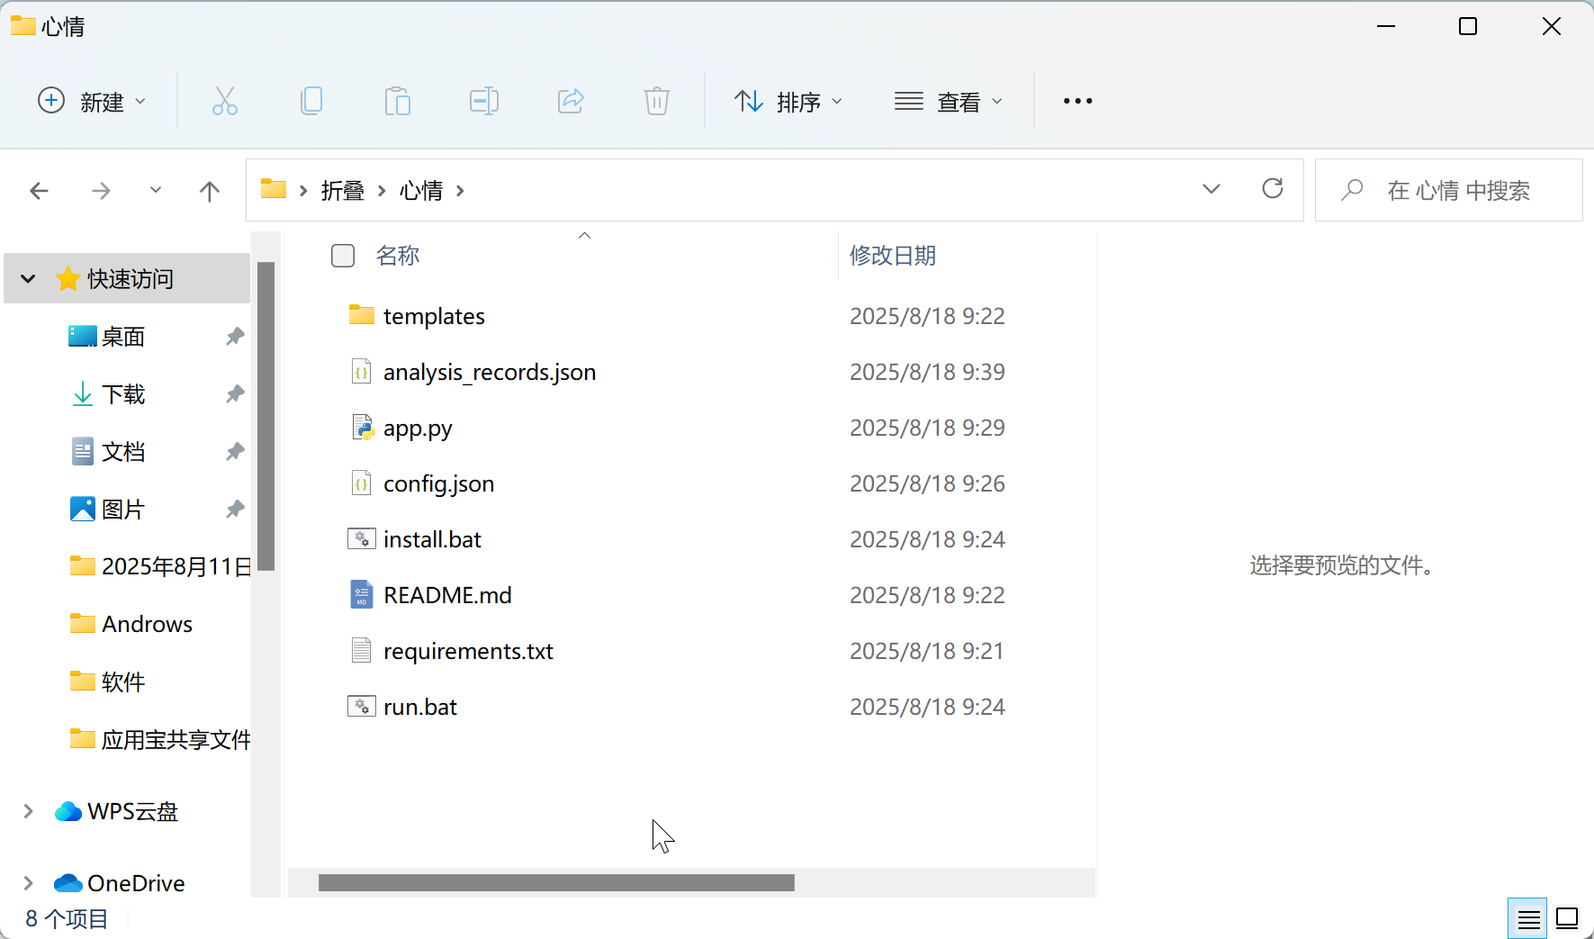Collapse the 快速访问 tree section

point(28,279)
